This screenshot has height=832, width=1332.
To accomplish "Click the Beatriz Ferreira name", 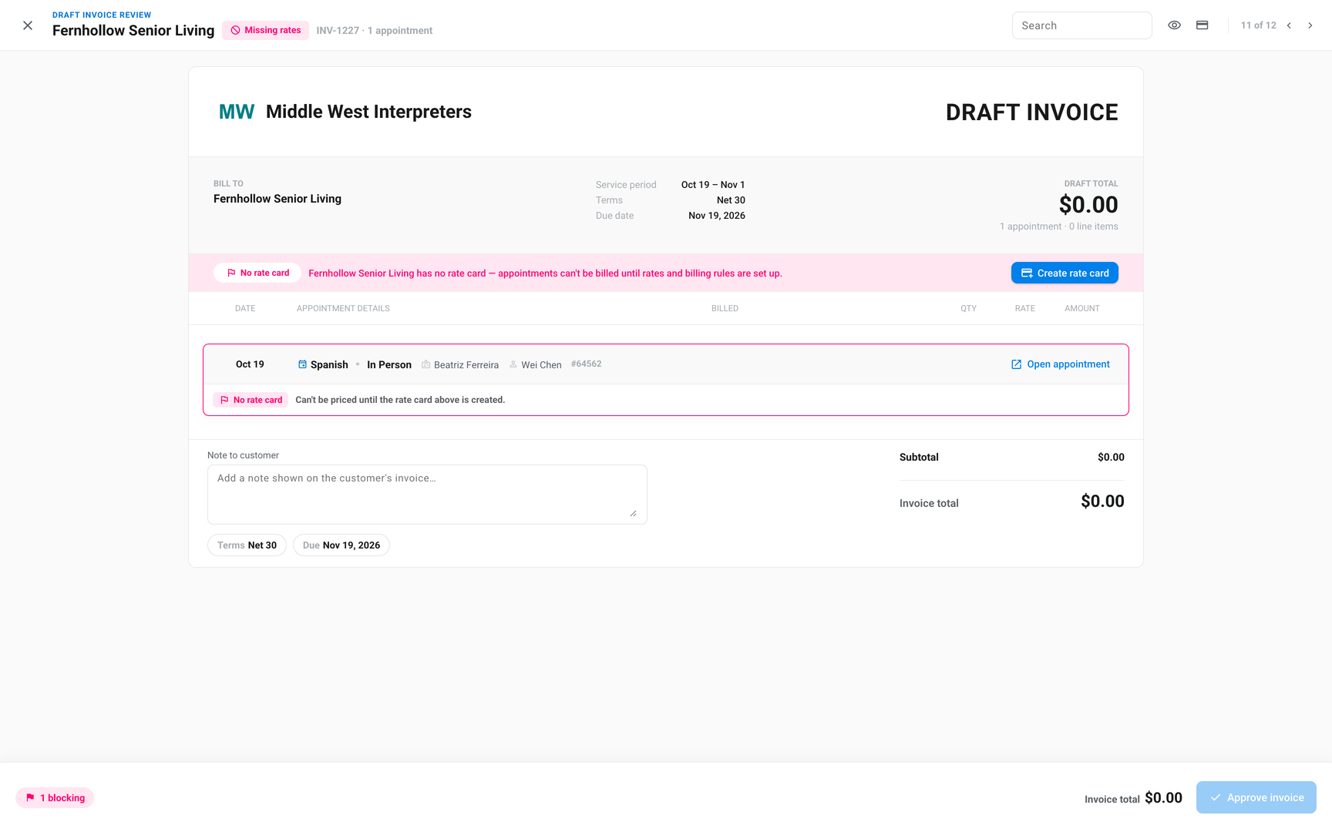I will coord(466,365).
